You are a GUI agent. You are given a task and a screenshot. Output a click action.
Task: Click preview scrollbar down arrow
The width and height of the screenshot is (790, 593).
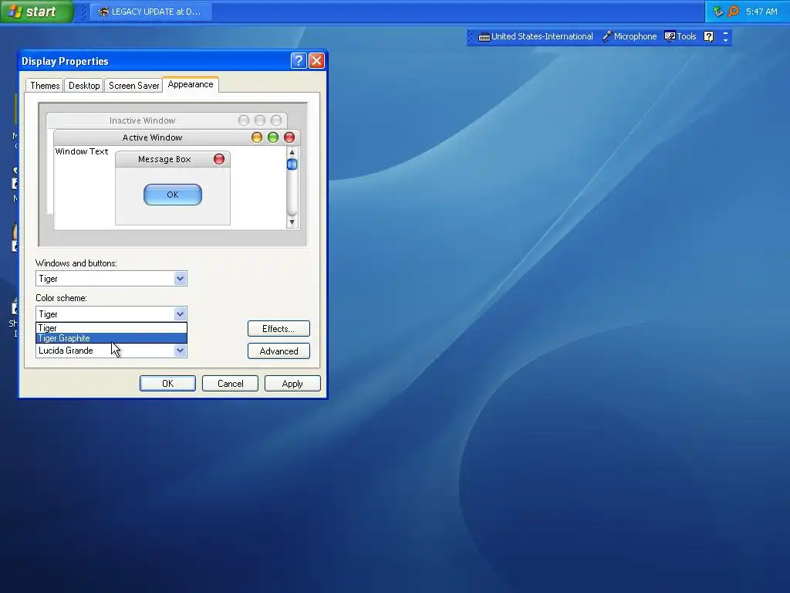(x=292, y=222)
